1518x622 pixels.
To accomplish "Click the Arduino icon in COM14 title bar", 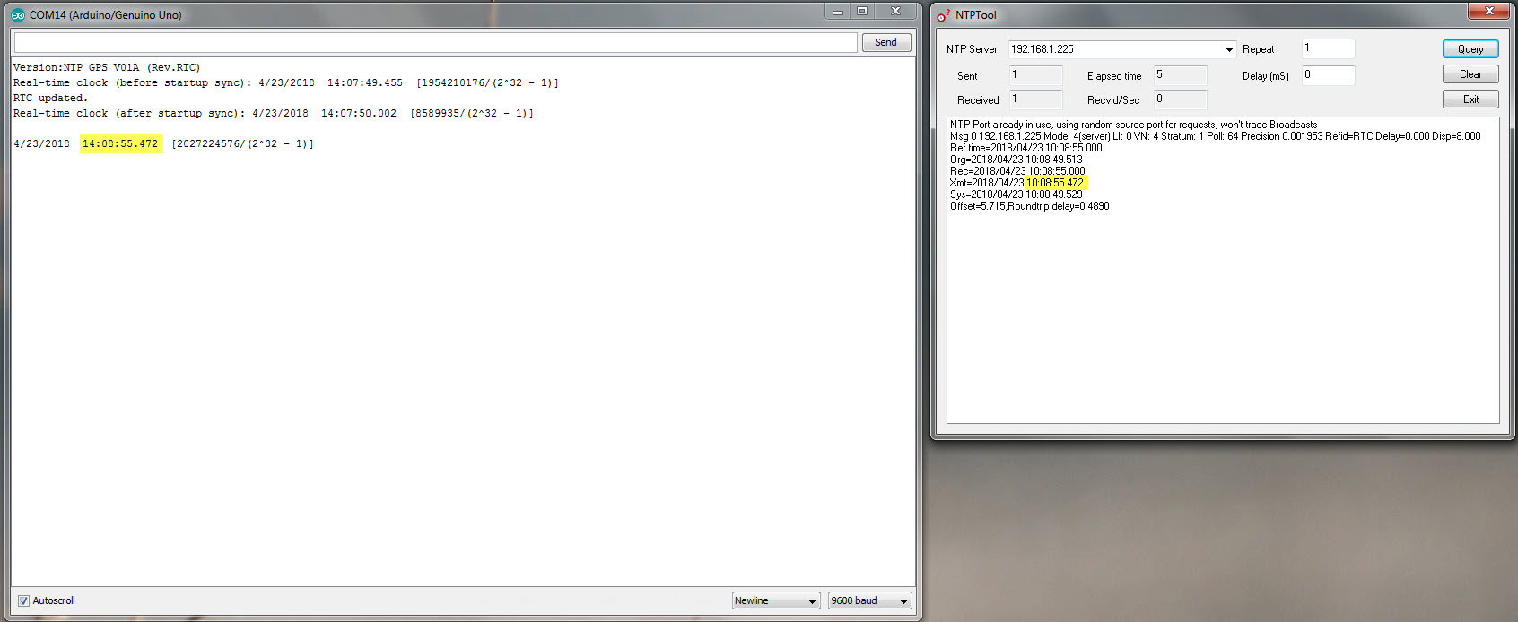I will click(18, 15).
